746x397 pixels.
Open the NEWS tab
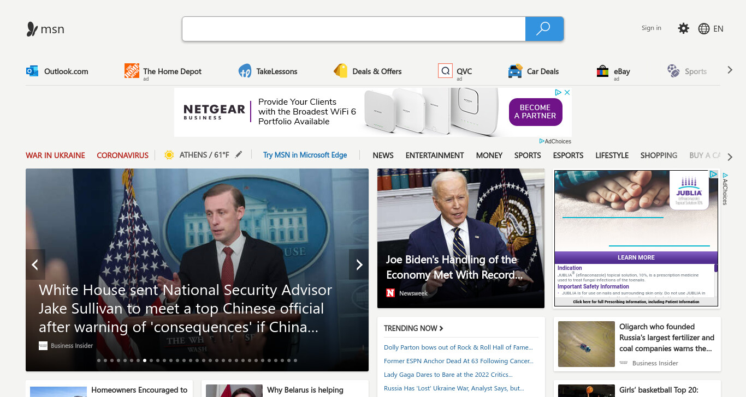tap(383, 155)
